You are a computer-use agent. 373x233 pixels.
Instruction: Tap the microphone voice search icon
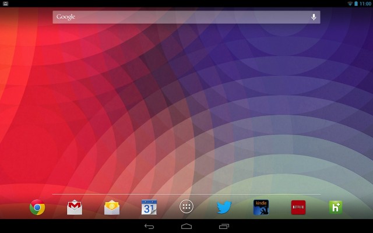click(314, 17)
